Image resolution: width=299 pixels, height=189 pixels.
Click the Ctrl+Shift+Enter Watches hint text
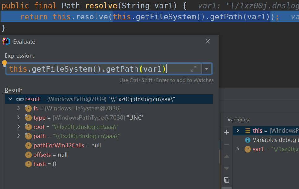(x=166, y=80)
